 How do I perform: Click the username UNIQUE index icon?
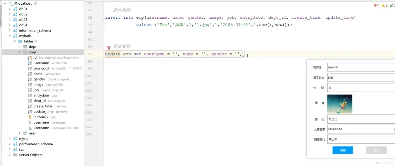[30, 128]
